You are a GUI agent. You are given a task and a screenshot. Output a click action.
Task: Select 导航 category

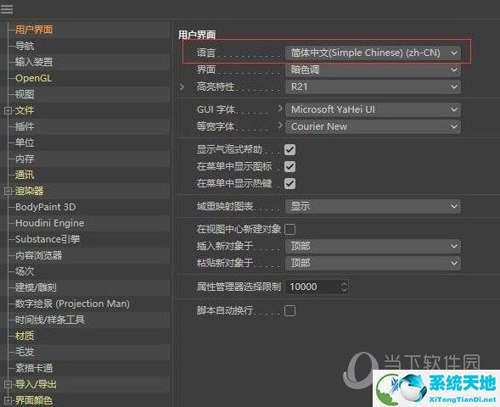tap(25, 46)
